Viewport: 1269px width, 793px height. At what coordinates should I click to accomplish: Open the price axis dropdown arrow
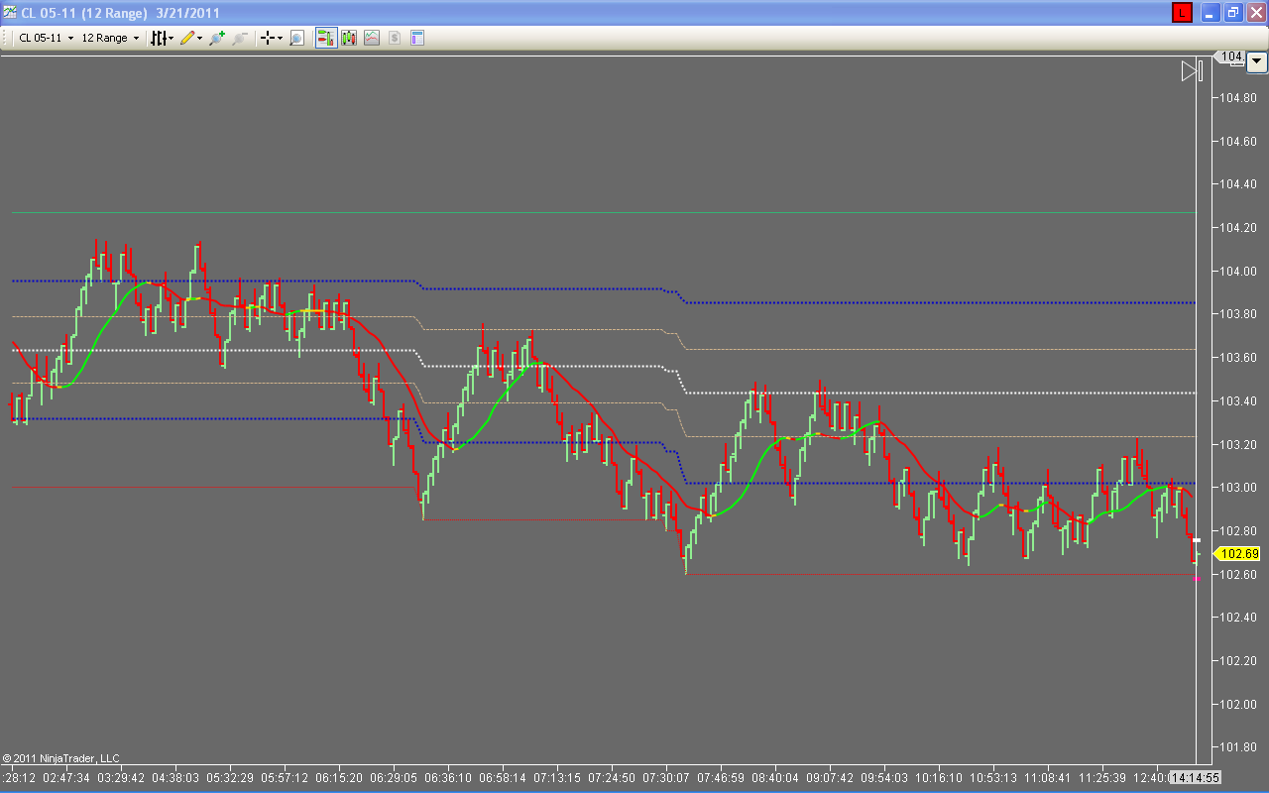point(1257,60)
